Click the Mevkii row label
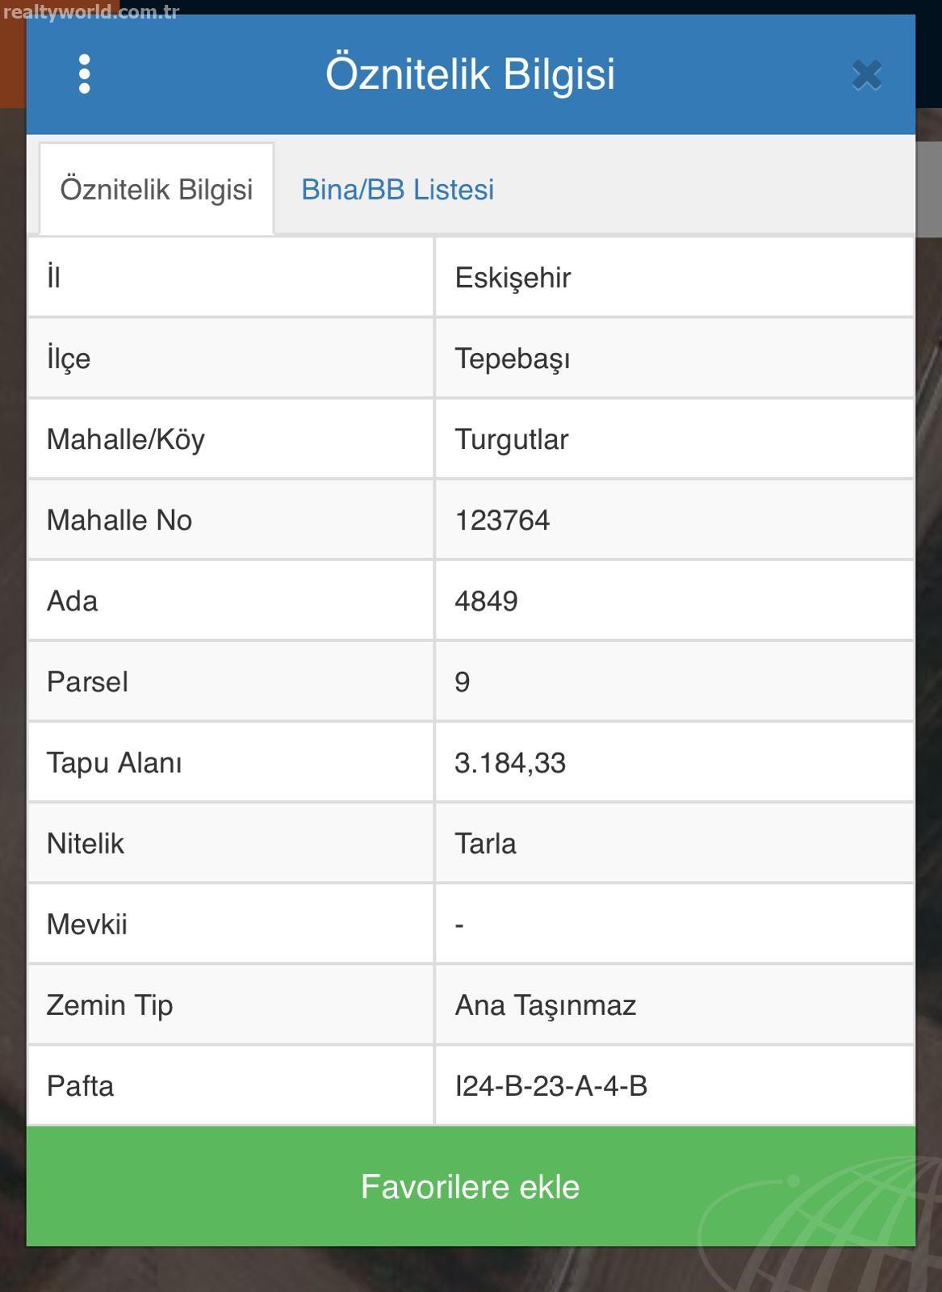This screenshot has height=1292, width=942. tap(87, 924)
